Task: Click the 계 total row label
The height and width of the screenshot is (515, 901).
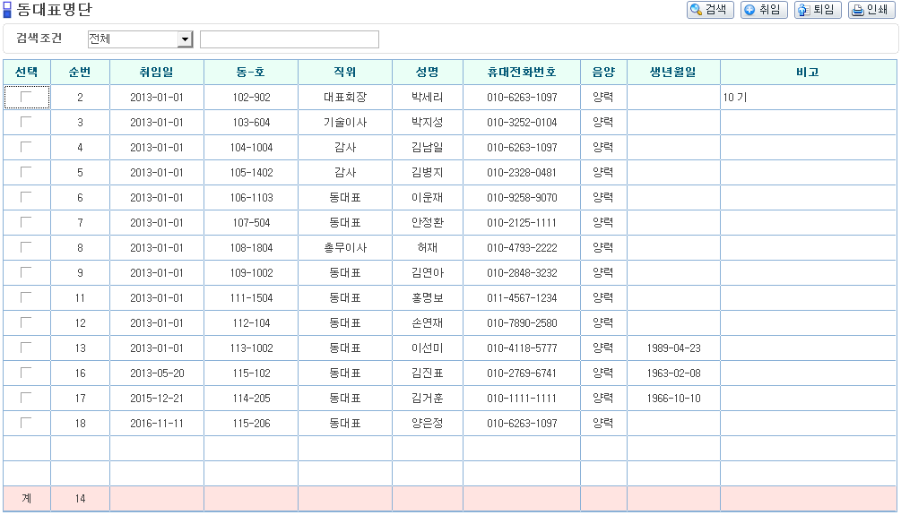Action: (26, 498)
